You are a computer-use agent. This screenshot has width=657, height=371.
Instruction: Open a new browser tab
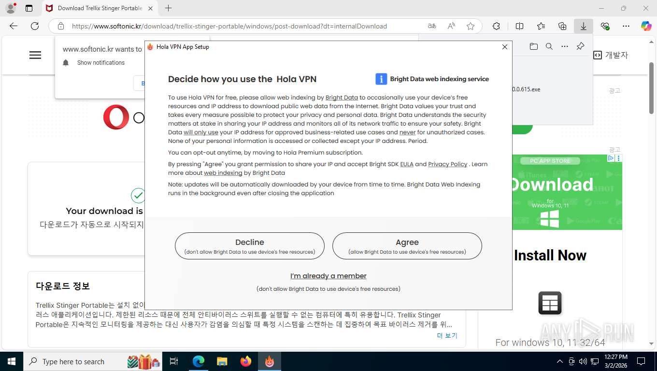pos(168,8)
